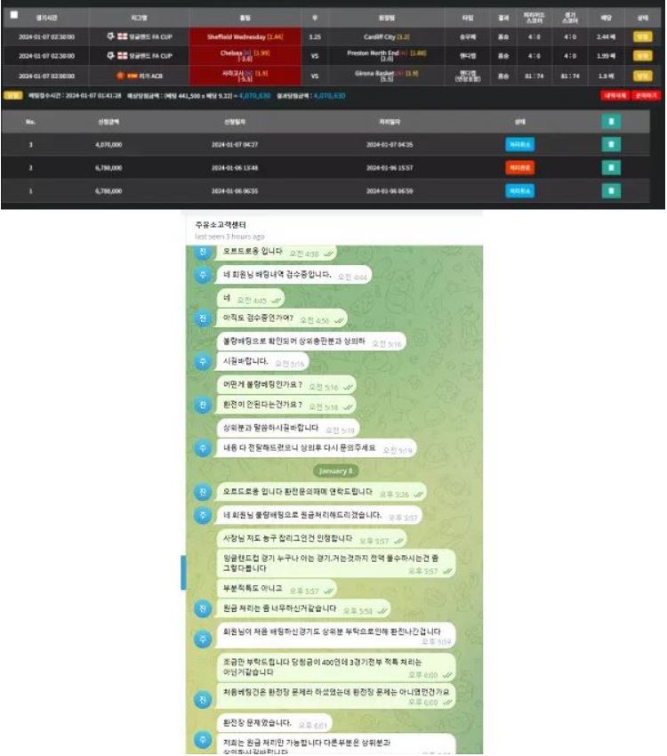This screenshot has height=756, width=667.
Task: Open the 주유소고객센터 chat header
Action: (221, 225)
